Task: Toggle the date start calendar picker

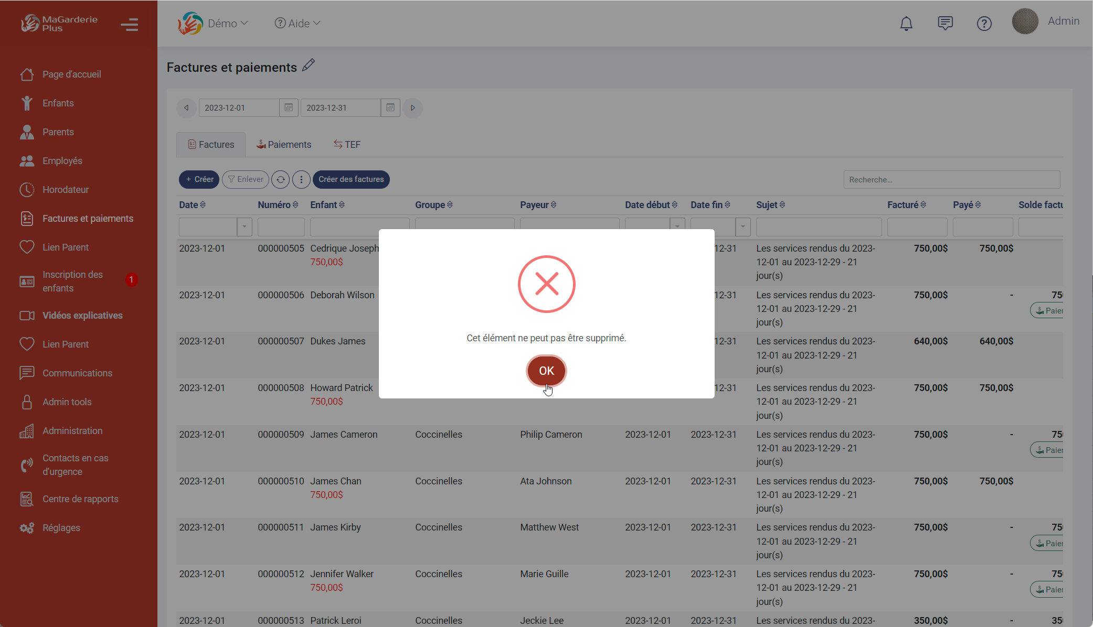Action: pyautogui.click(x=287, y=107)
